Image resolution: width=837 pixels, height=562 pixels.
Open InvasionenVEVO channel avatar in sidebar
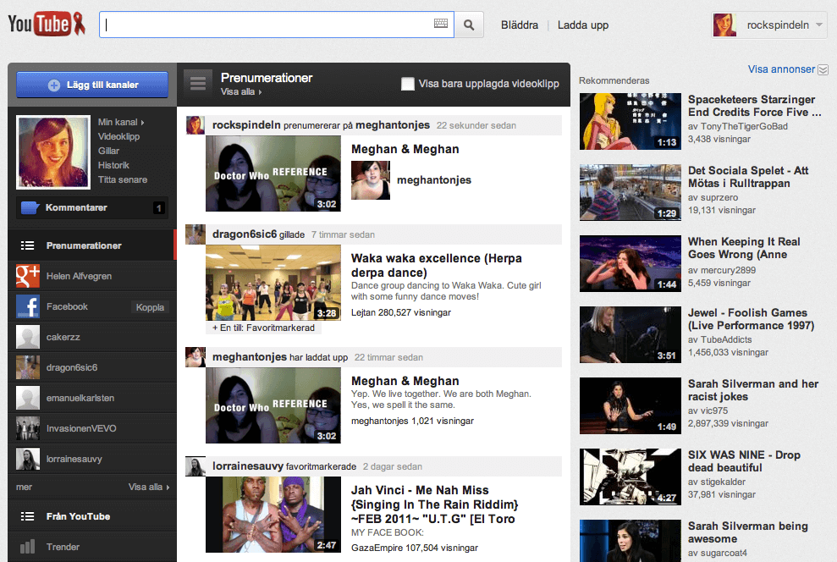pyautogui.click(x=28, y=428)
